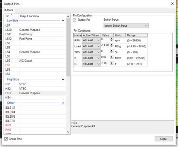Screen dimensions: 178x147
Task: Click pin list scroll down arrow
Action: pos(68,132)
